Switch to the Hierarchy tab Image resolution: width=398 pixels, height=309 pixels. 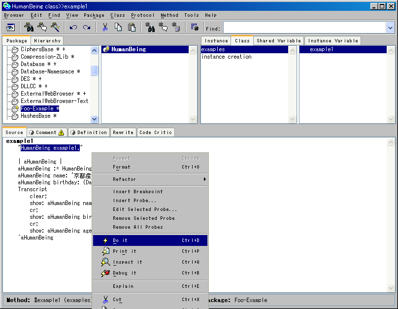[x=47, y=40]
